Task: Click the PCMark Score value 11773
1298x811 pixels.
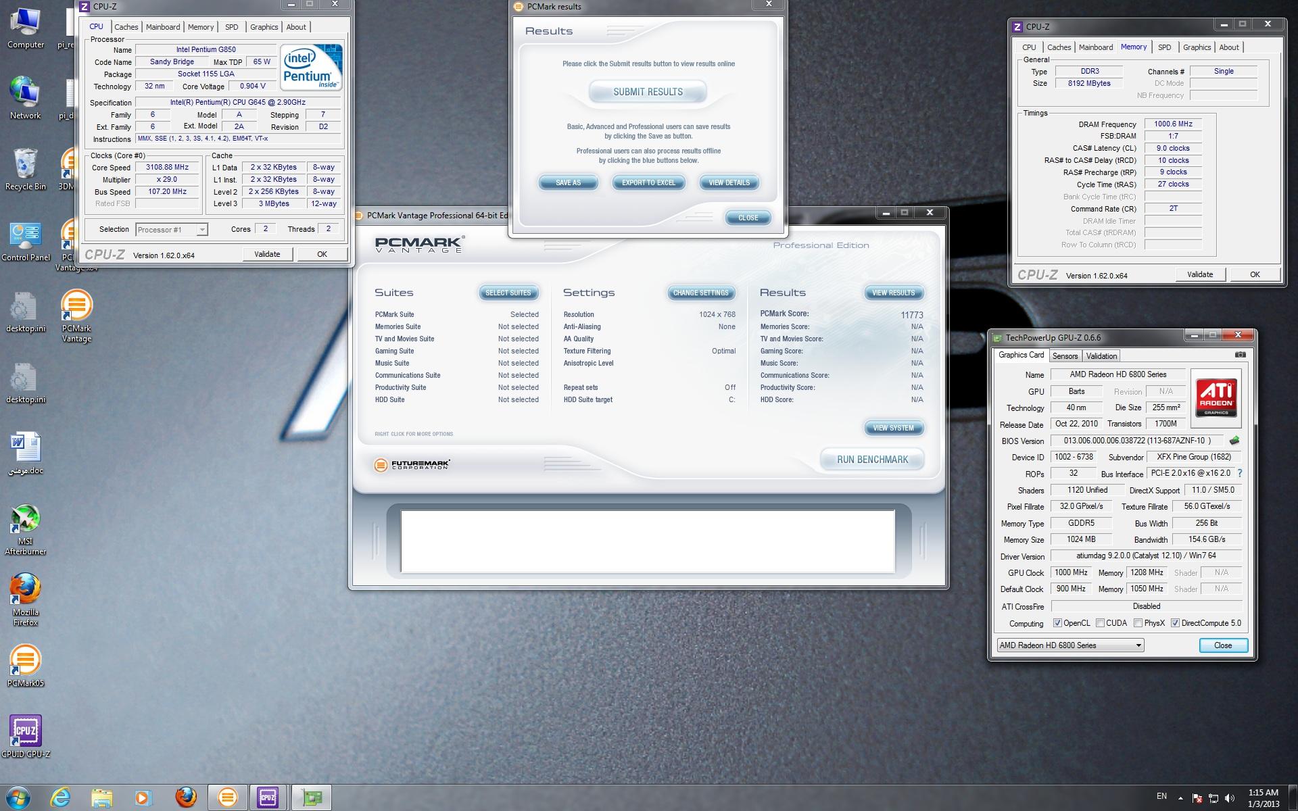Action: [x=911, y=315]
